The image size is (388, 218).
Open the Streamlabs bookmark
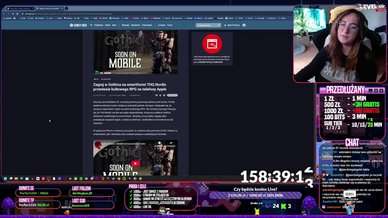114,18
